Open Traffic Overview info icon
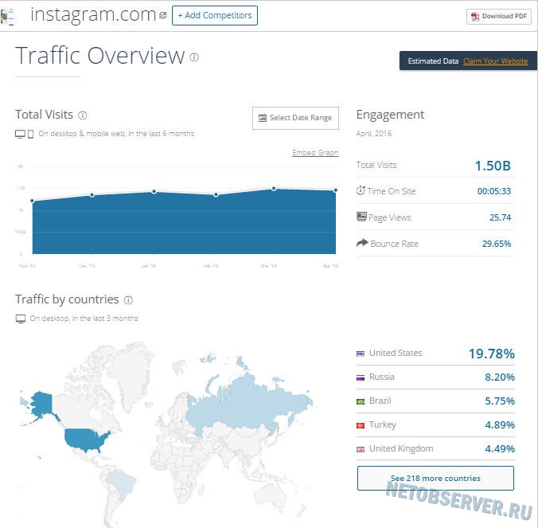This screenshot has width=538, height=528. pyautogui.click(x=194, y=57)
